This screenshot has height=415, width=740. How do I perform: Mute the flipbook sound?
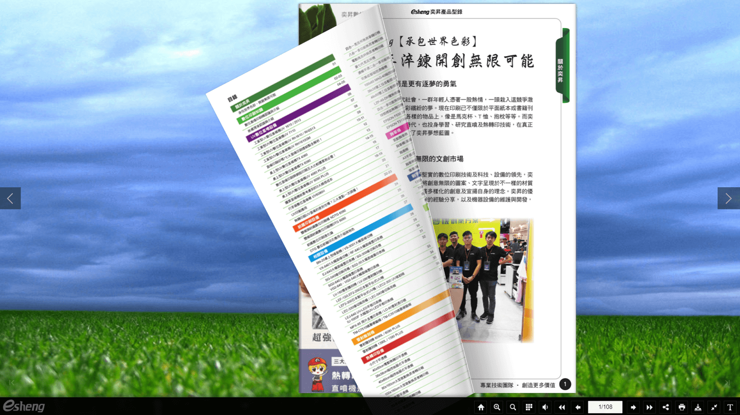545,407
